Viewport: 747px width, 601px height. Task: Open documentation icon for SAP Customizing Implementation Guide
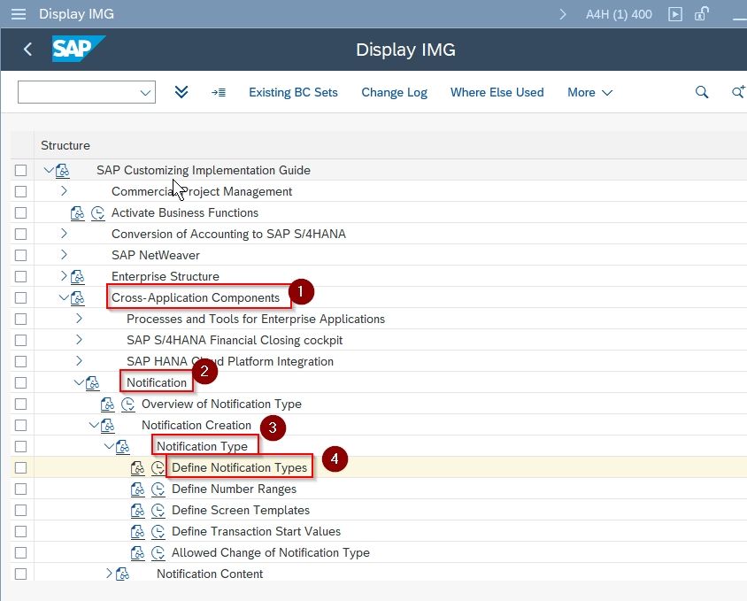pos(63,171)
